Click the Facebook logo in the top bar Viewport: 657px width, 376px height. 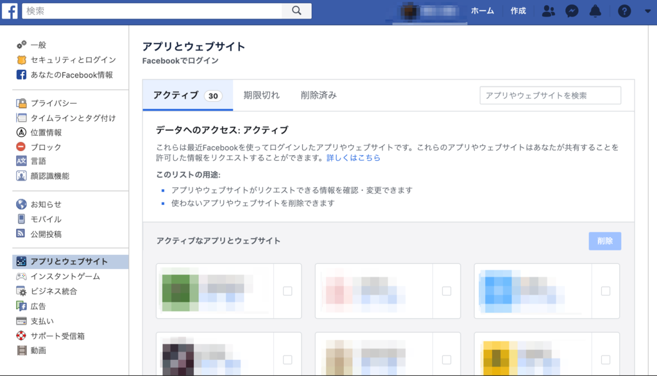tap(10, 10)
